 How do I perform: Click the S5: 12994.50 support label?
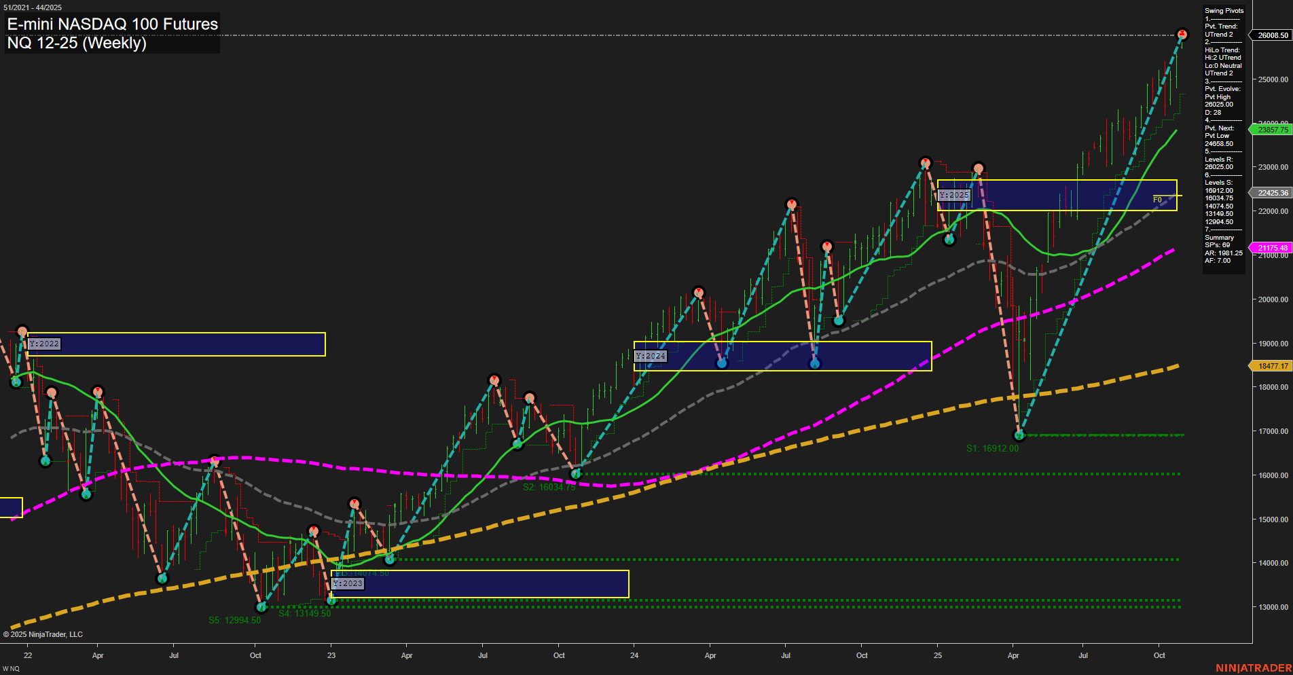(236, 620)
